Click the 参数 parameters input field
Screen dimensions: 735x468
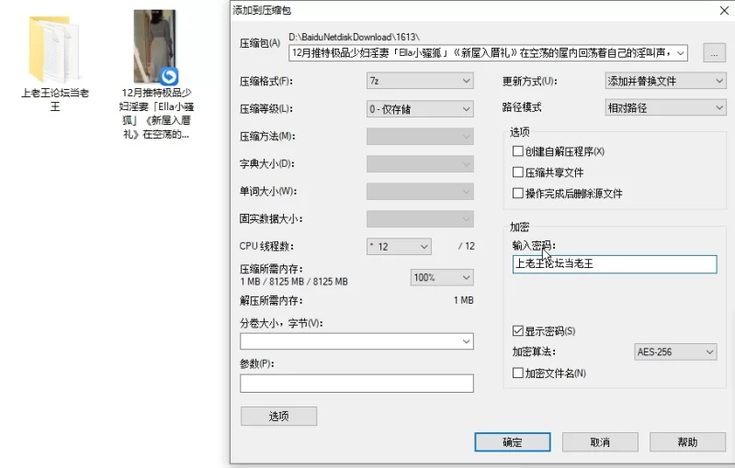click(356, 384)
